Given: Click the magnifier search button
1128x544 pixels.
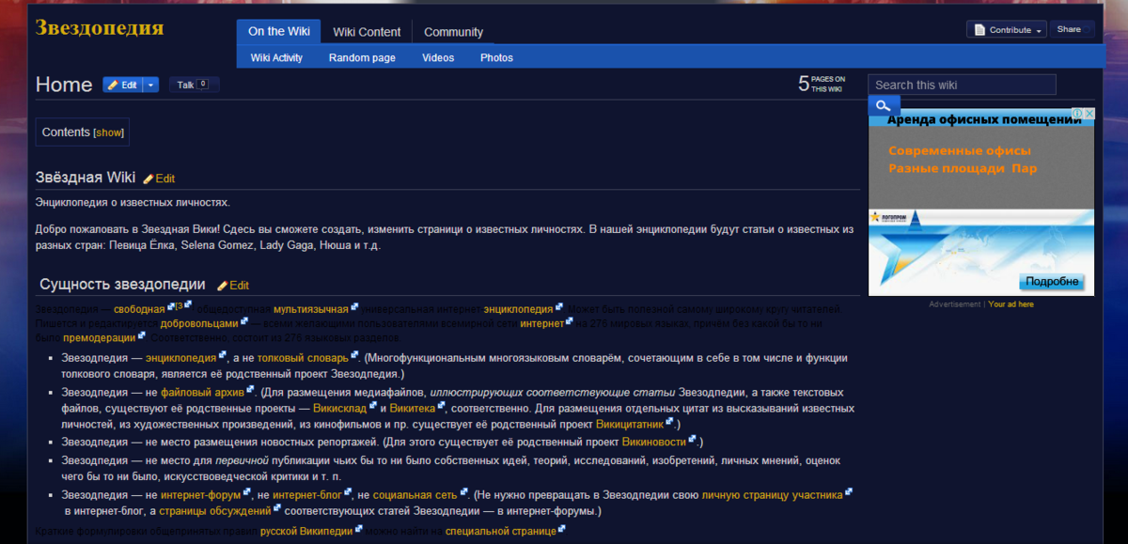Looking at the screenshot, I should tap(884, 106).
